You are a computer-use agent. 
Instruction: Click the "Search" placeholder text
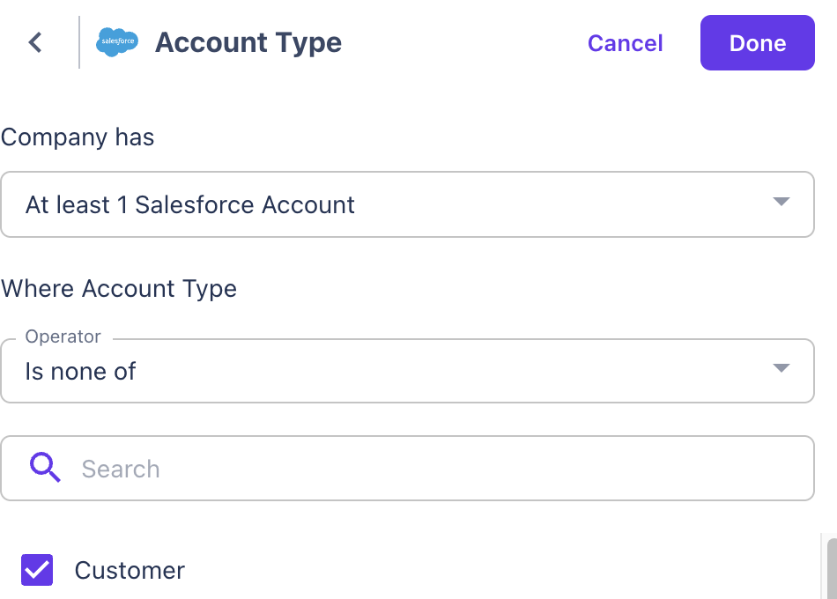pos(121,469)
